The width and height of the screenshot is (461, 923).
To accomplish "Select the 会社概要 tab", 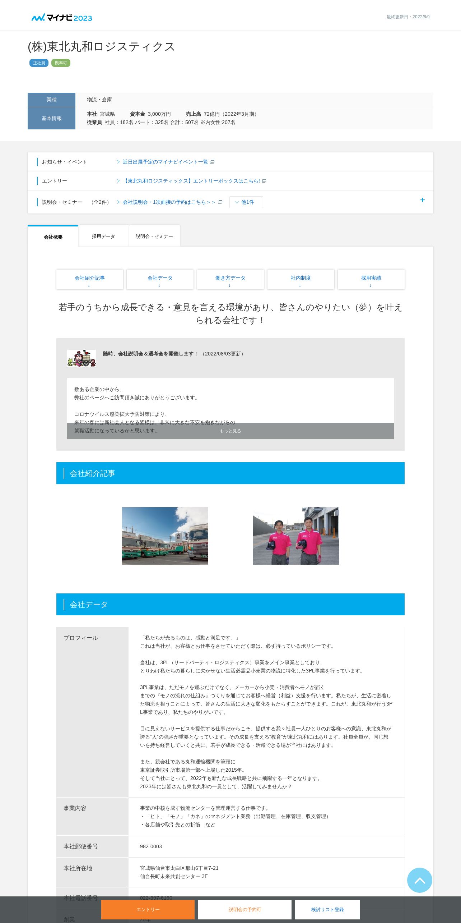I will click(x=53, y=237).
